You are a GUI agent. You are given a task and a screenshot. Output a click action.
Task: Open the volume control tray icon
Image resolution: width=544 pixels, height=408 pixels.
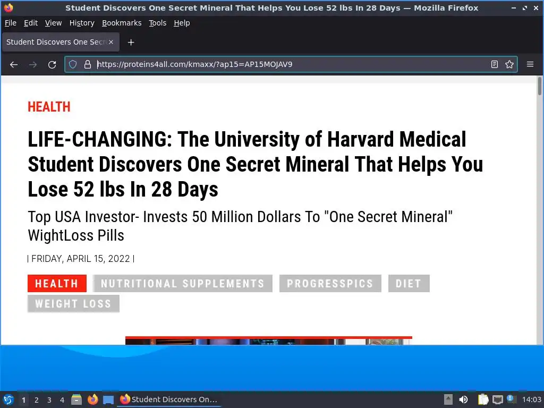coord(463,399)
